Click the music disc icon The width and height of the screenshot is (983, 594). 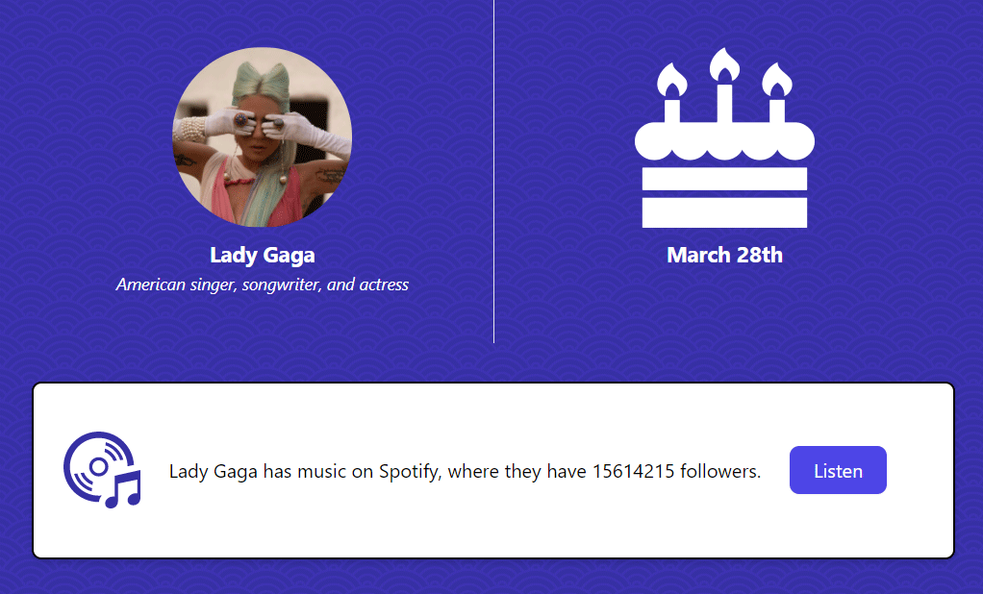94,465
